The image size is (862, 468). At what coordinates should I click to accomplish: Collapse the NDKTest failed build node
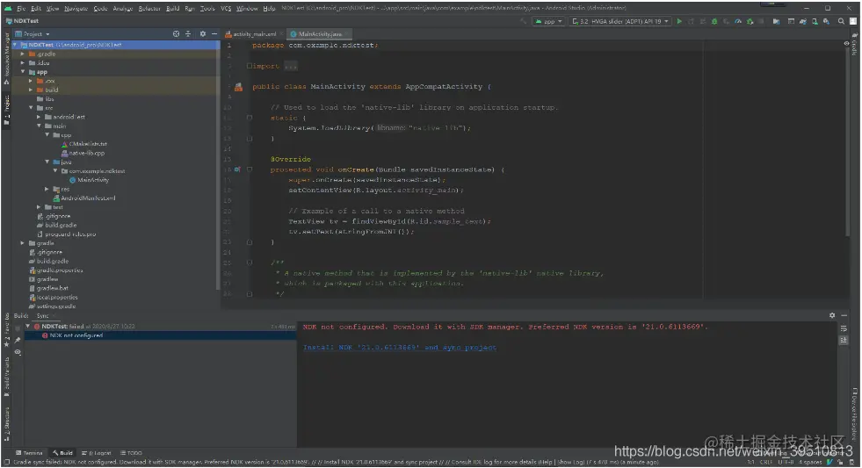point(27,327)
